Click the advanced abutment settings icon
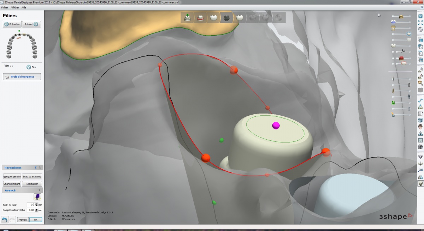The height and width of the screenshot is (231, 424). (x=37, y=197)
